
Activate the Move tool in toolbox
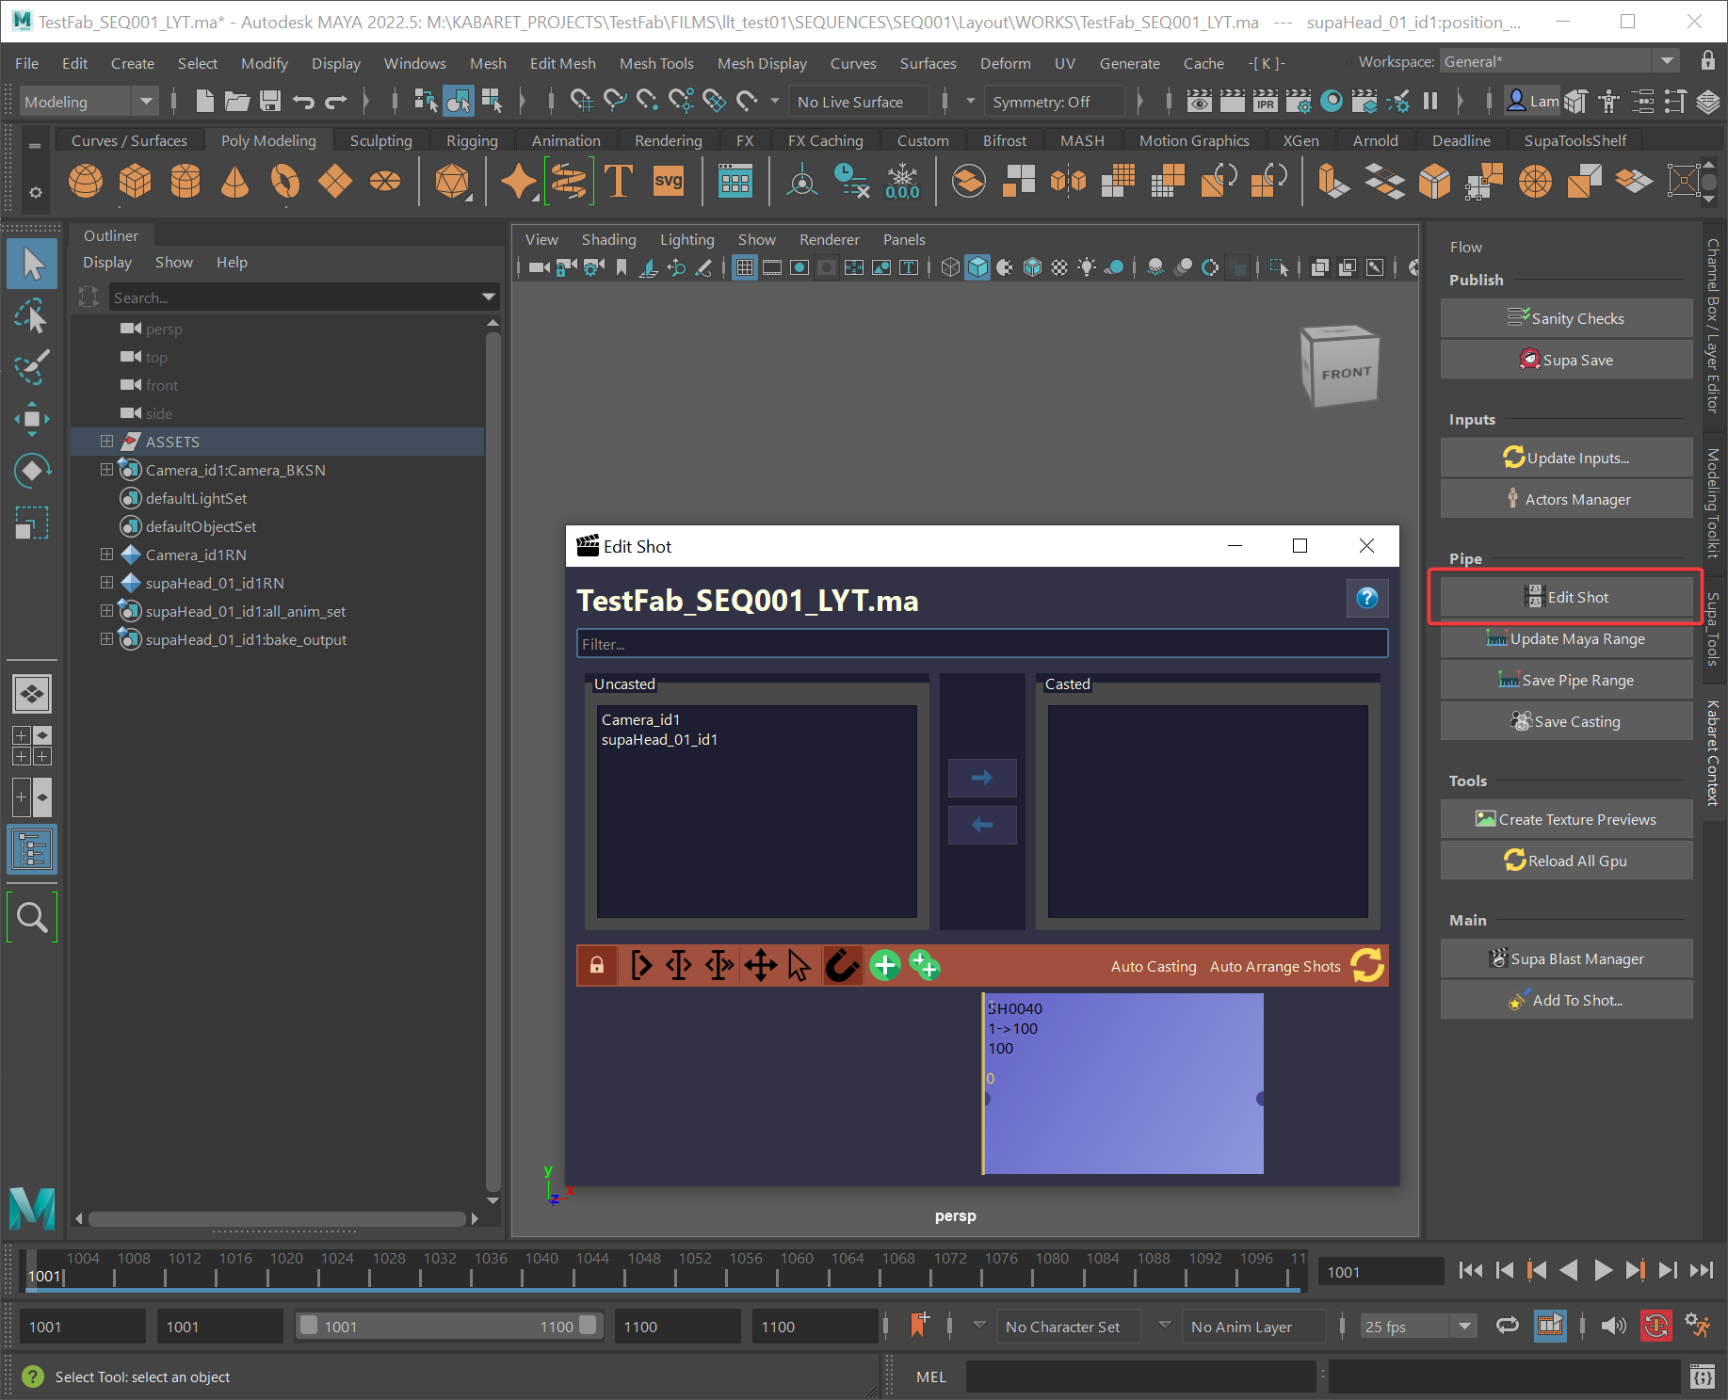click(32, 418)
